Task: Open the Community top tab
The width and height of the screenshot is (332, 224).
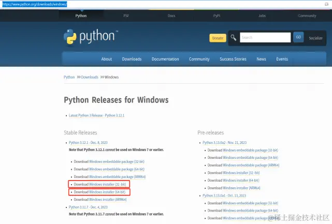Action: pyautogui.click(x=307, y=16)
